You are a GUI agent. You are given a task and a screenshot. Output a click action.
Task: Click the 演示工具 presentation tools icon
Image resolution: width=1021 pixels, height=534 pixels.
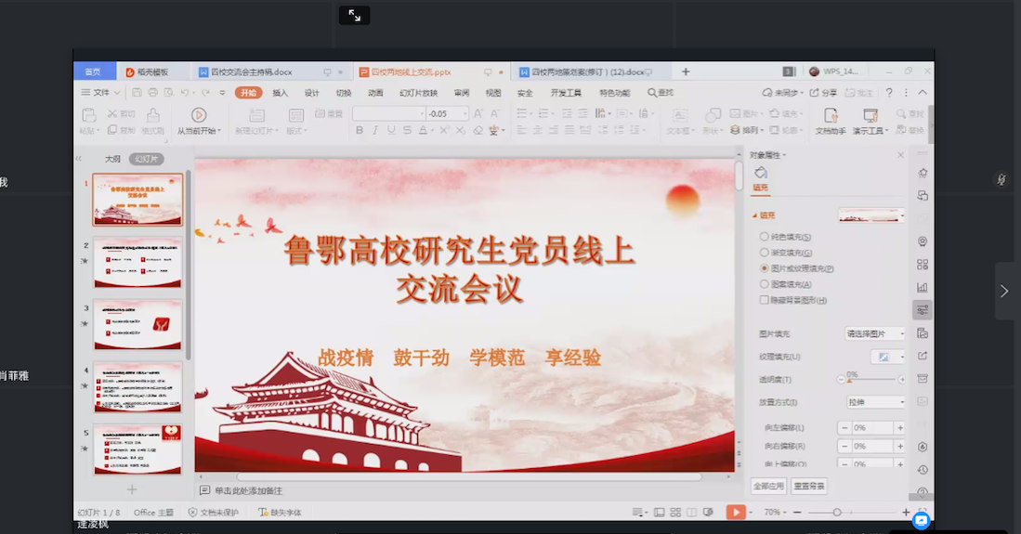(870, 116)
